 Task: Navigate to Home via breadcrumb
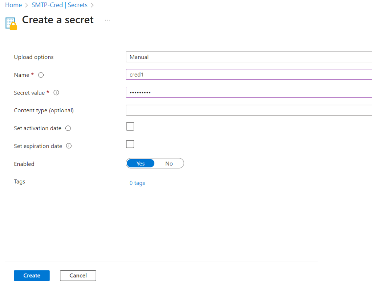(13, 5)
